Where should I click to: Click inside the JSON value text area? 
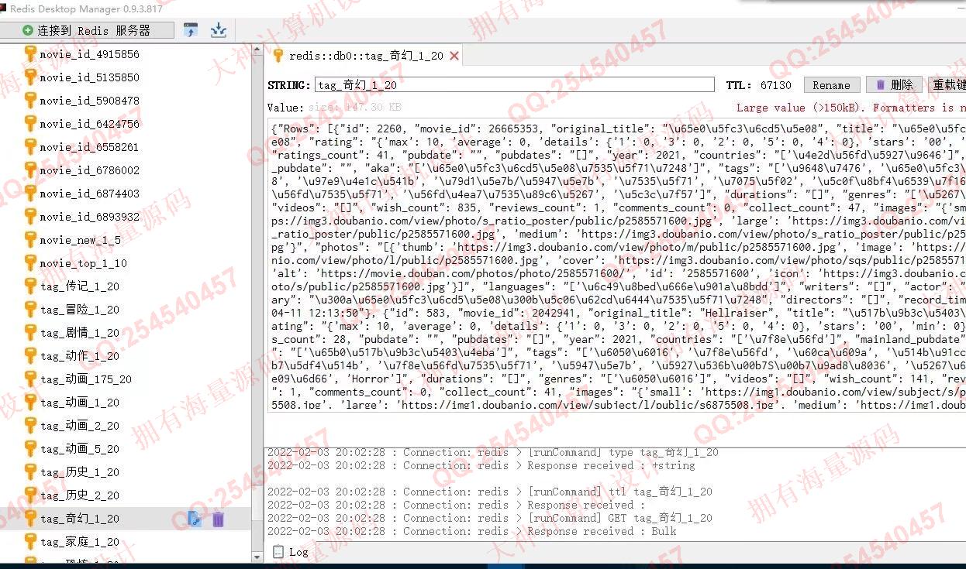click(x=616, y=266)
